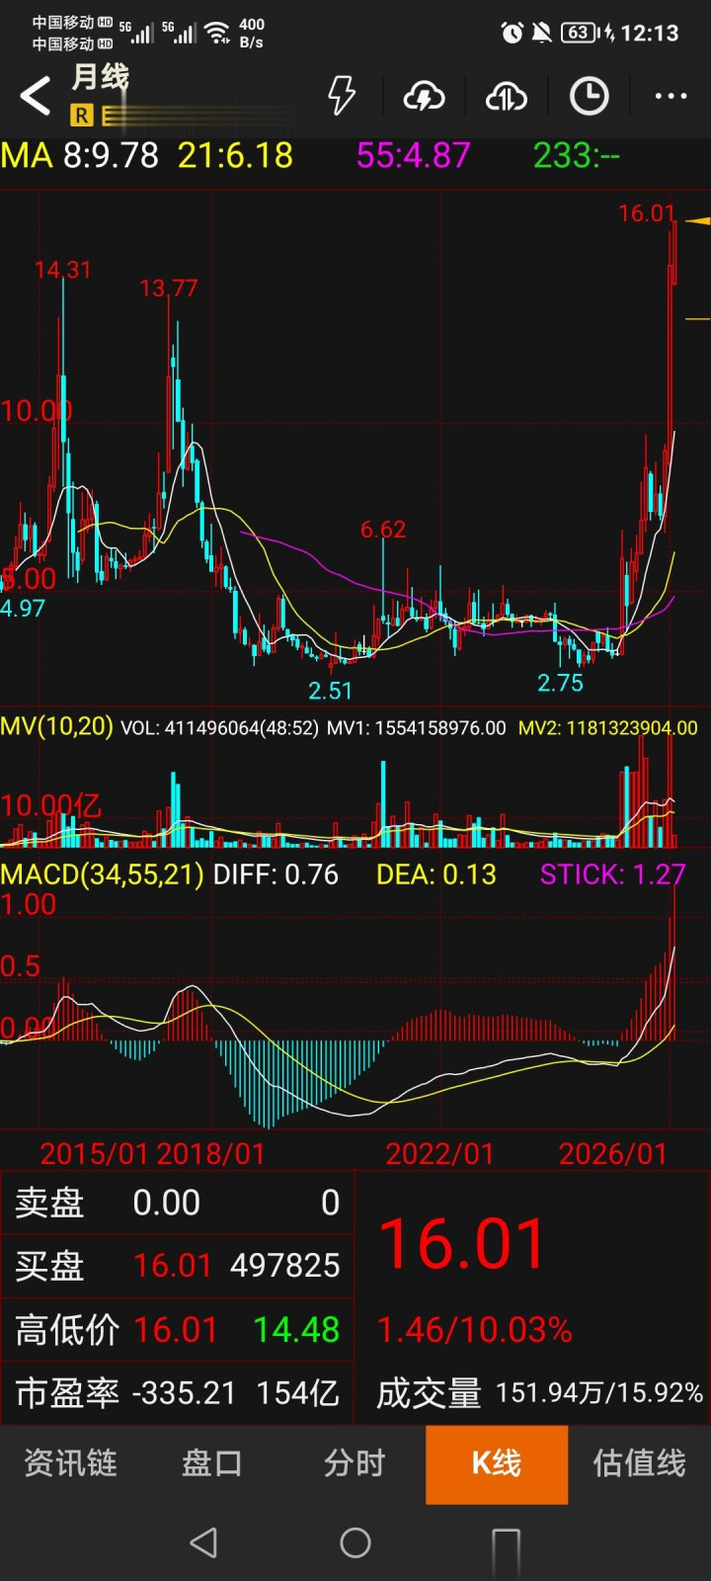
Task: Open the 估值线 tab
Action: [x=639, y=1463]
